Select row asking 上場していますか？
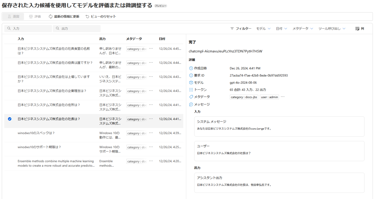 (93, 79)
